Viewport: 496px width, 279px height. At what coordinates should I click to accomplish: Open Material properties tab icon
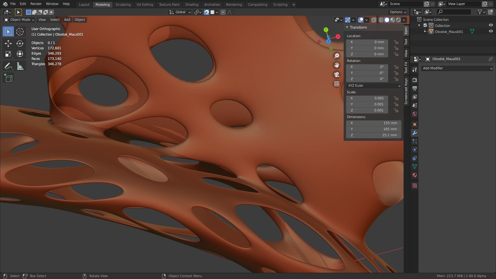(415, 175)
